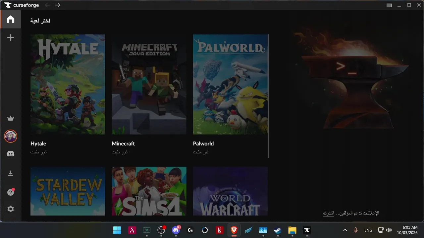Open the settings gear in sidebar
This screenshot has height=238, width=424.
[11, 209]
